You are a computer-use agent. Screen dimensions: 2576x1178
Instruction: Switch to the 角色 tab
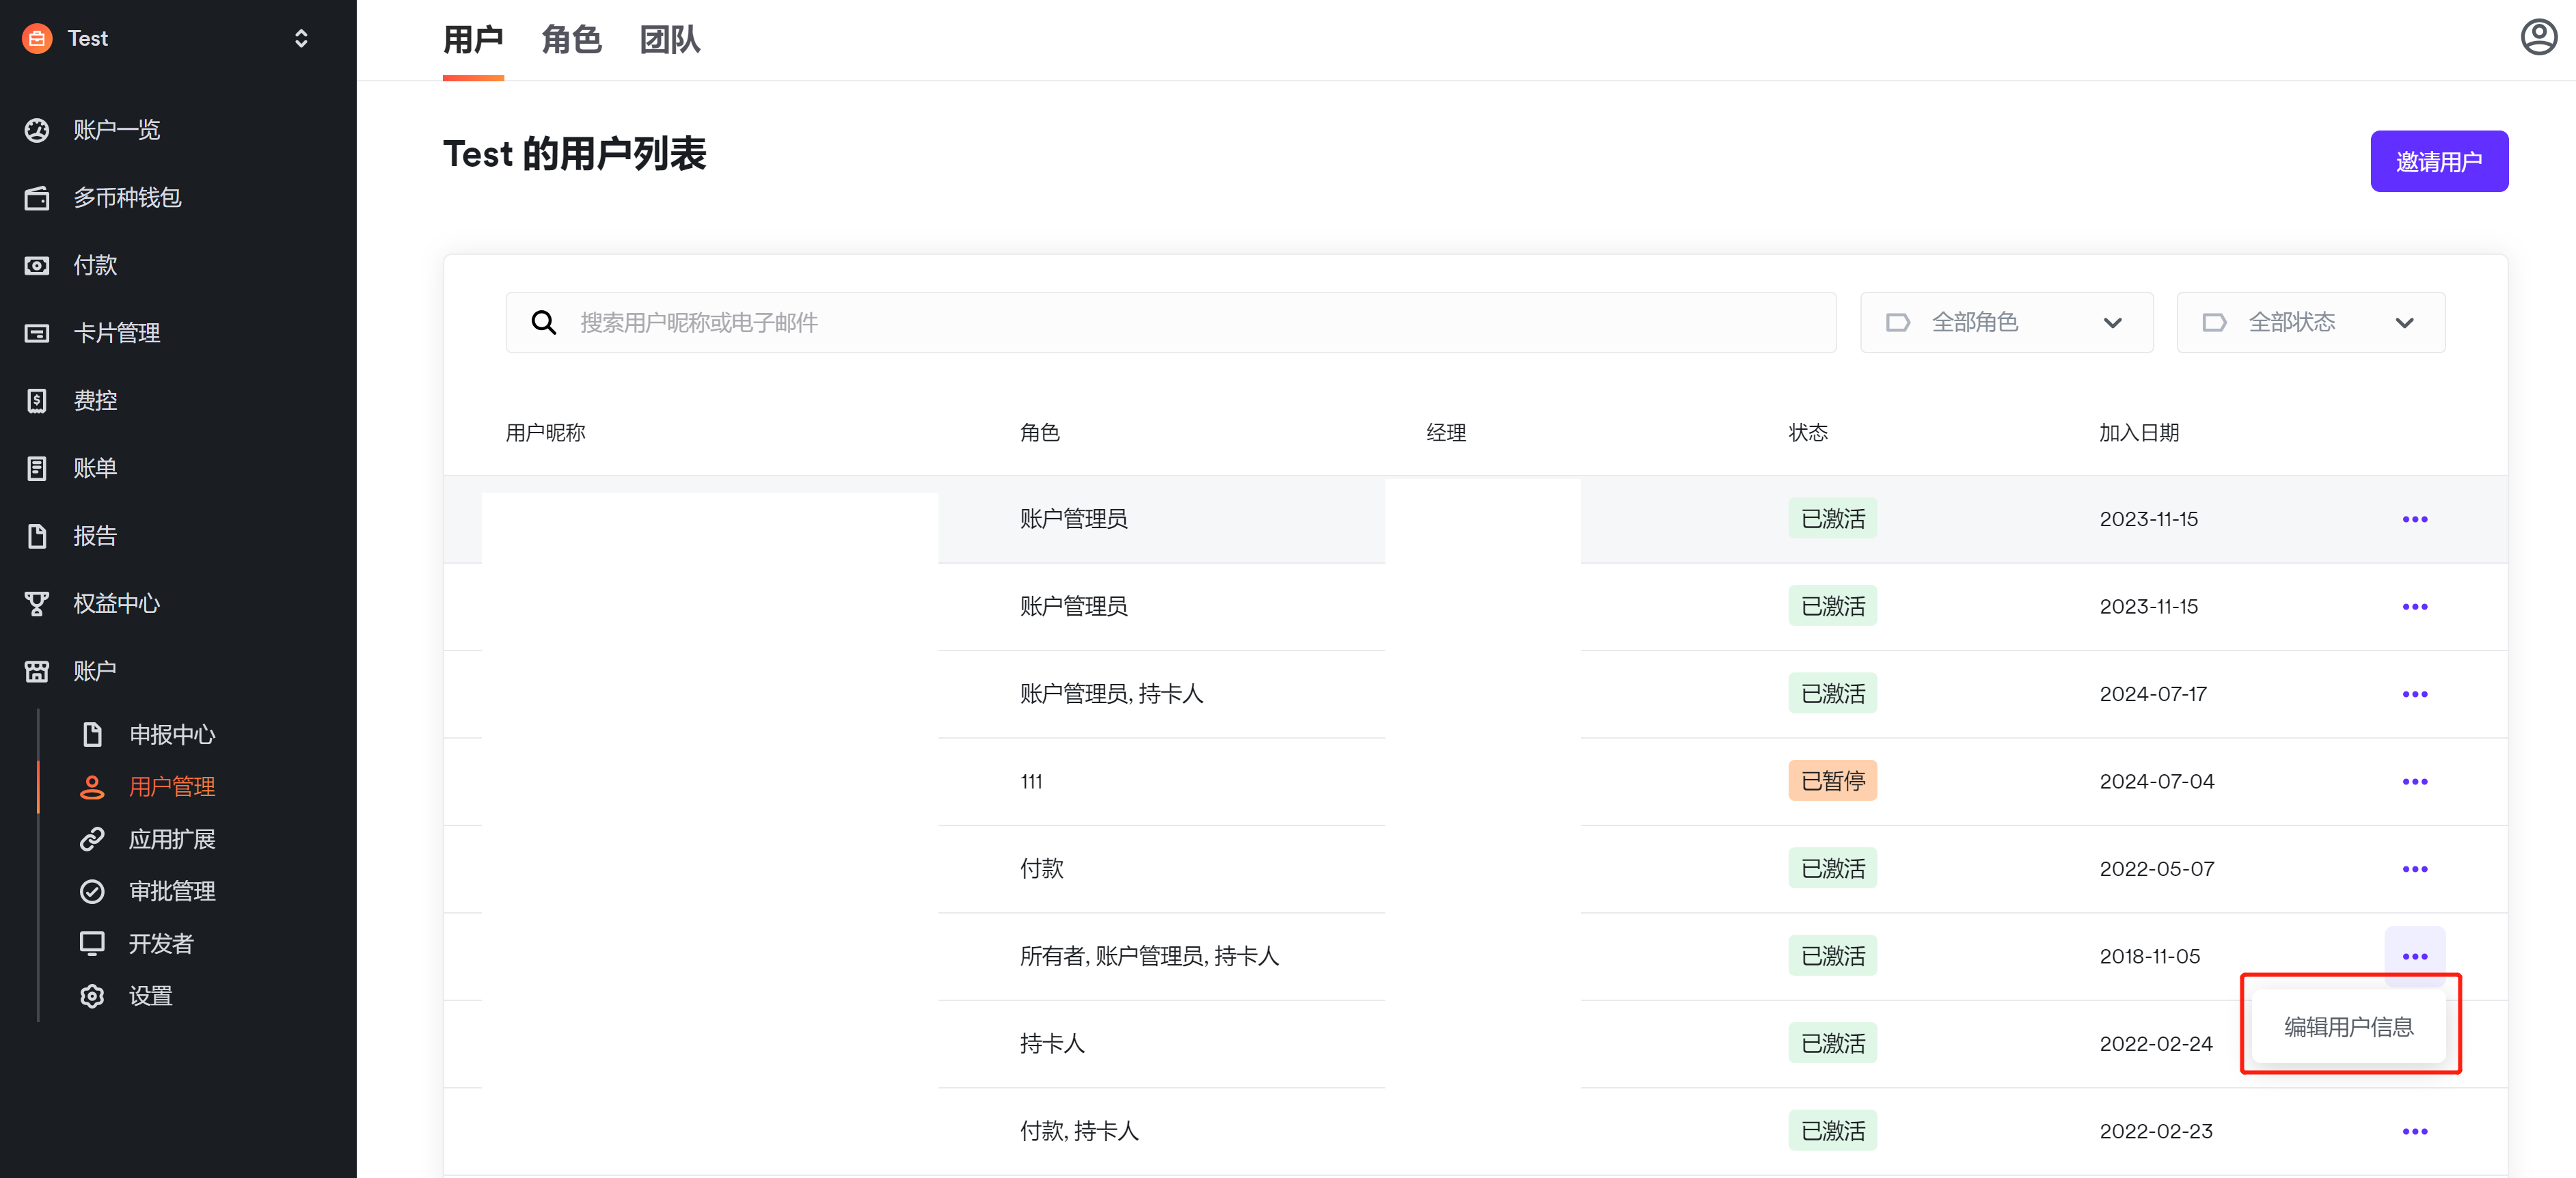coord(571,40)
